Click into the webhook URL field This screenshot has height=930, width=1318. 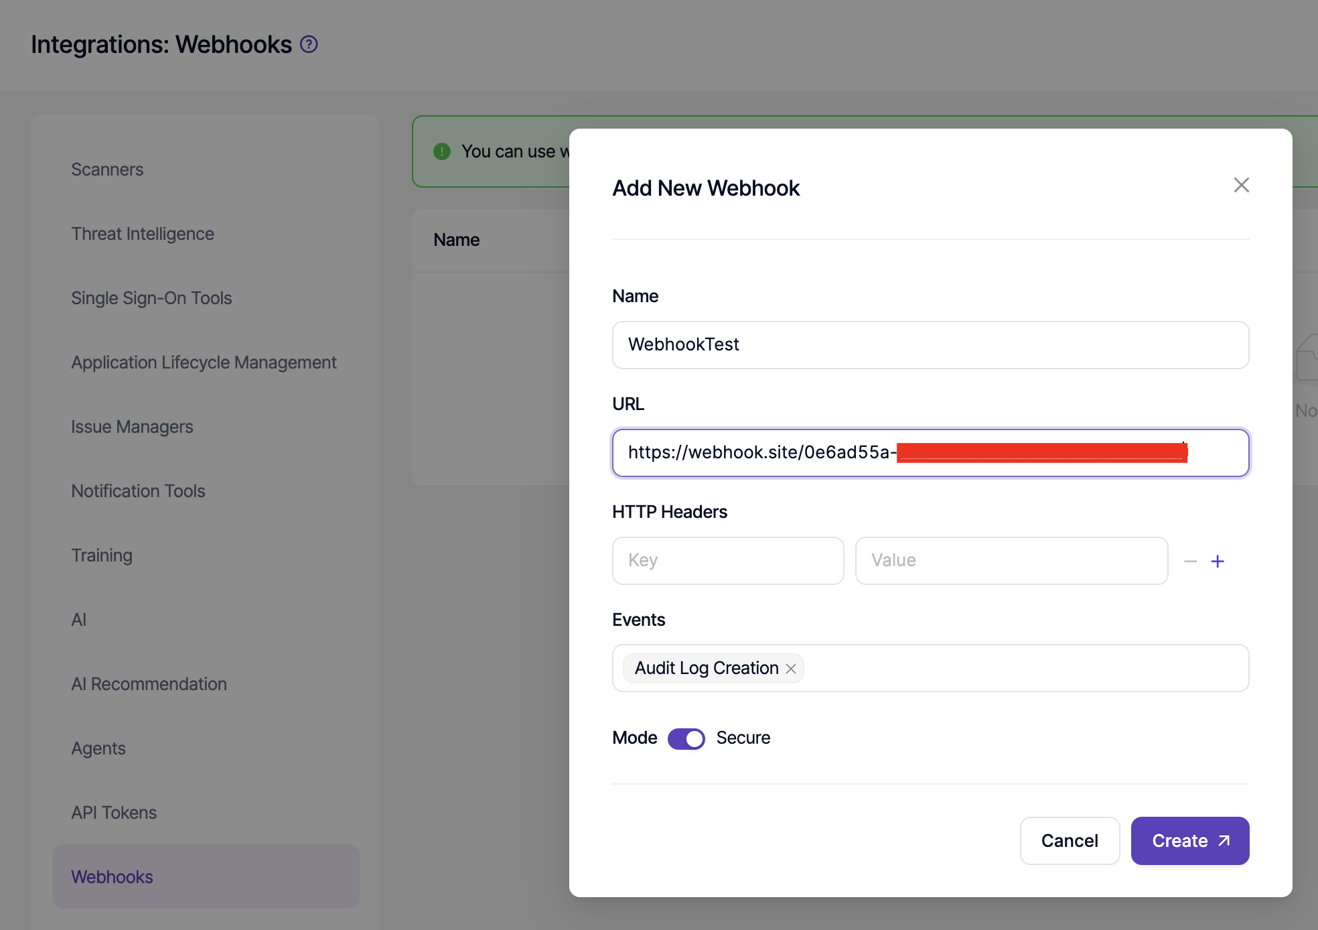point(930,453)
